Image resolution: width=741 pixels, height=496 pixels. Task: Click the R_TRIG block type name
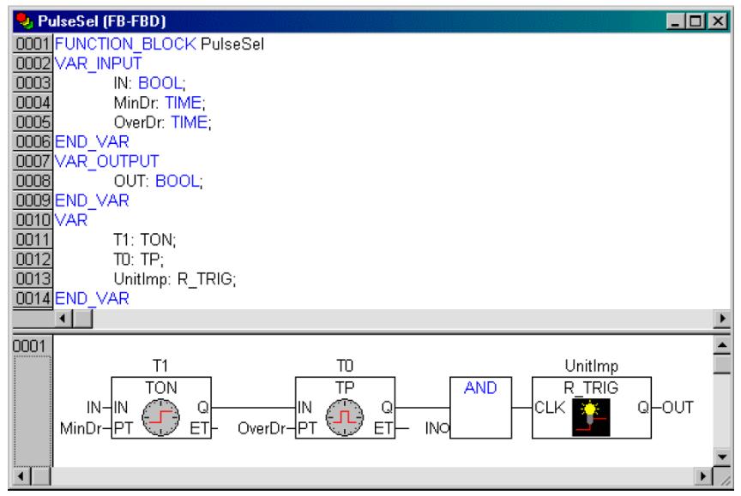tap(591, 388)
